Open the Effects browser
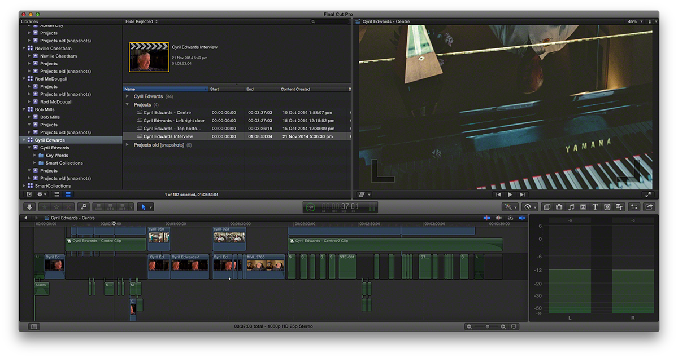This screenshot has height=358, width=678. point(546,207)
